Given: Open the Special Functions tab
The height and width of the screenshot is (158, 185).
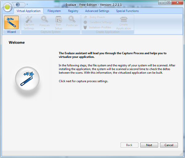Looking at the screenshot, I should click(x=127, y=11).
